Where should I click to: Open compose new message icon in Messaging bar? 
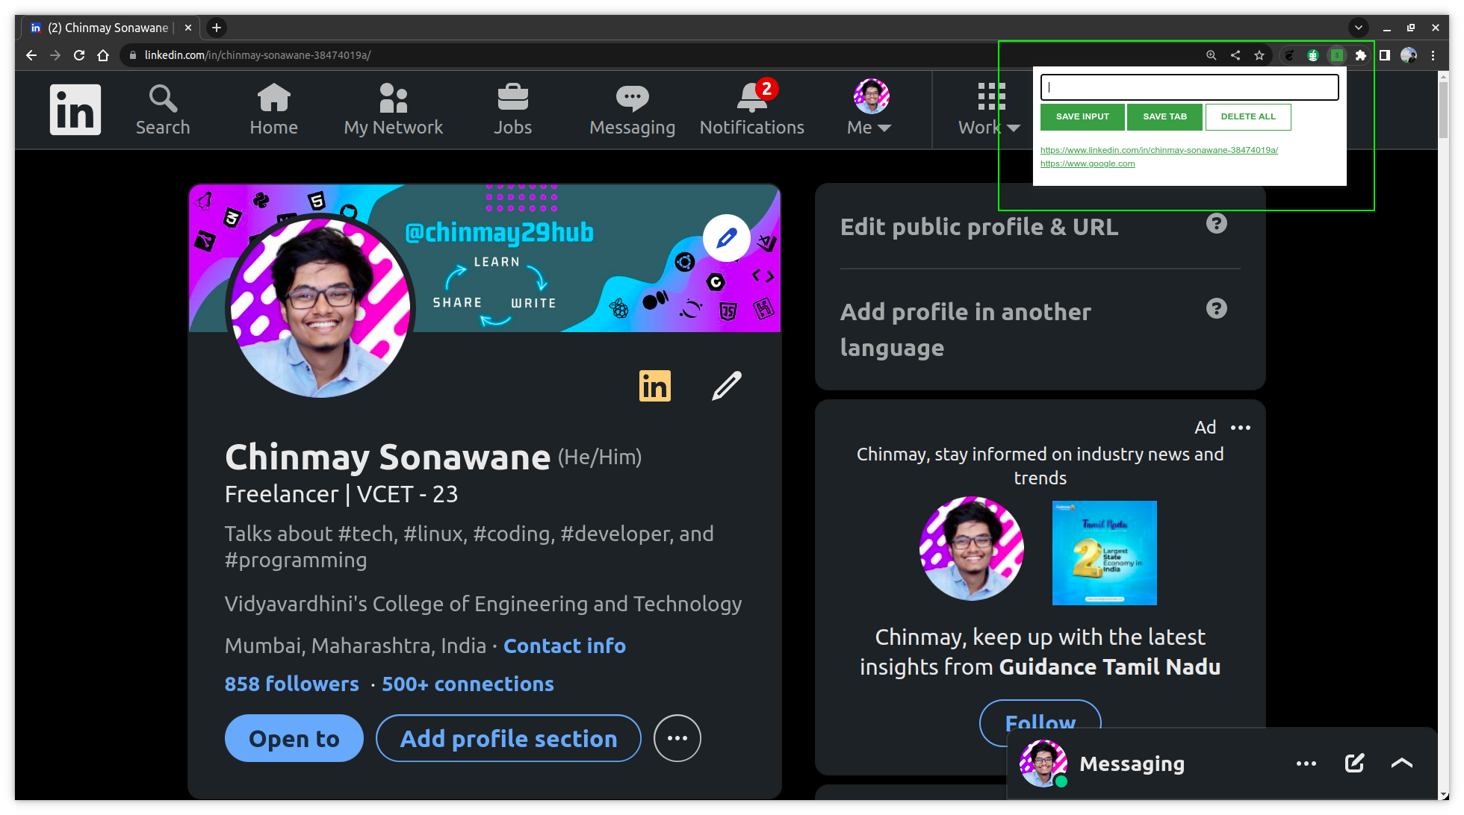[1354, 763]
